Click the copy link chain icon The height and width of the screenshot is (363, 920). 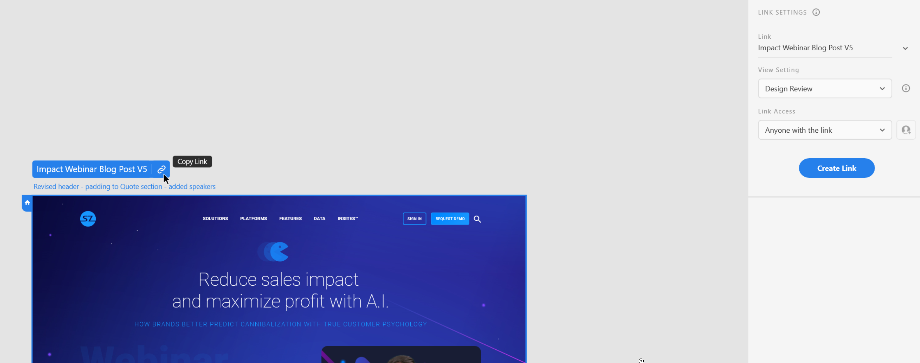tap(161, 169)
